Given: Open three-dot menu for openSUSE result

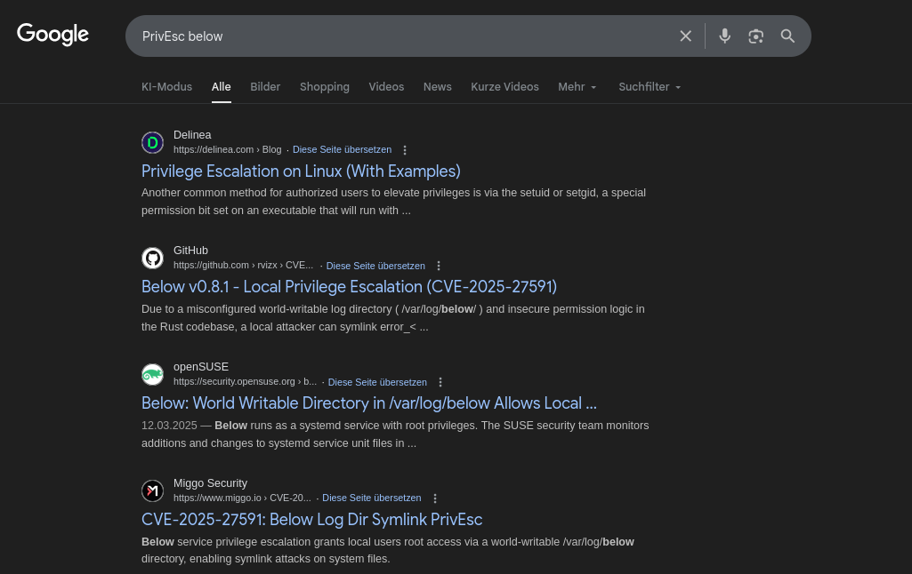Looking at the screenshot, I should 440,382.
